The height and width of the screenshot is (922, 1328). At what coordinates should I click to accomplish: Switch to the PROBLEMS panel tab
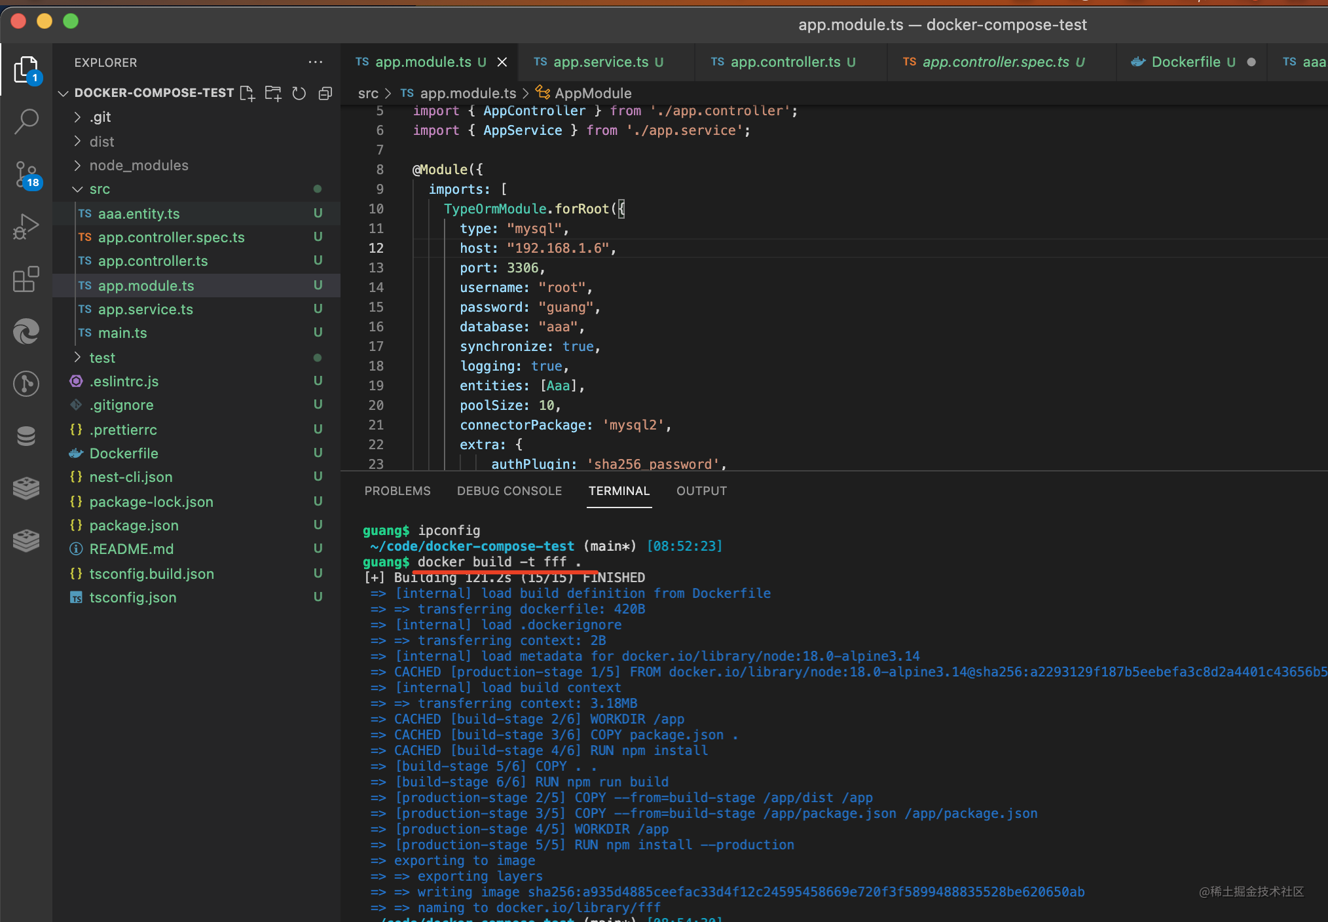(x=397, y=491)
